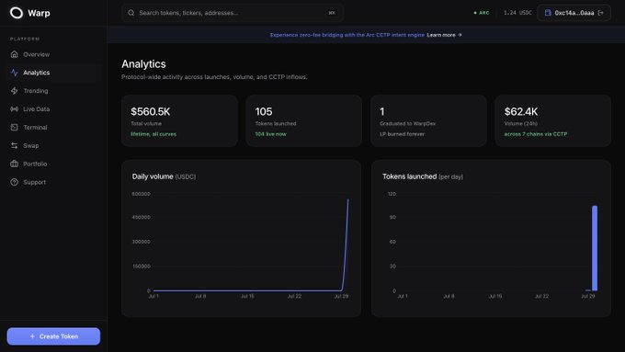Click the Swap arrows icon
Image resolution: width=625 pixels, height=352 pixels.
[x=15, y=145]
